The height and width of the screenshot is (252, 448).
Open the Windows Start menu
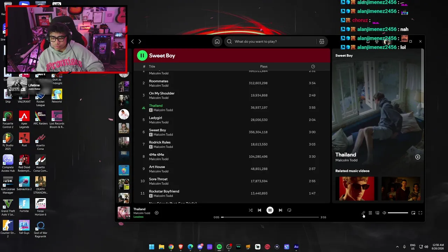[152, 247]
